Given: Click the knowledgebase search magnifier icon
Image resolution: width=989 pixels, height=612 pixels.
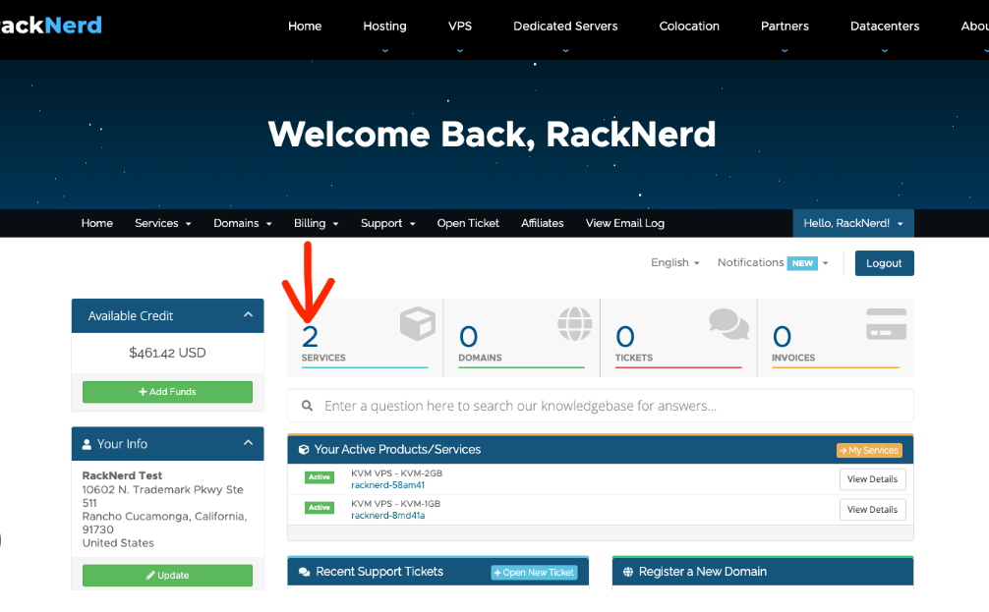Looking at the screenshot, I should pyautogui.click(x=307, y=406).
